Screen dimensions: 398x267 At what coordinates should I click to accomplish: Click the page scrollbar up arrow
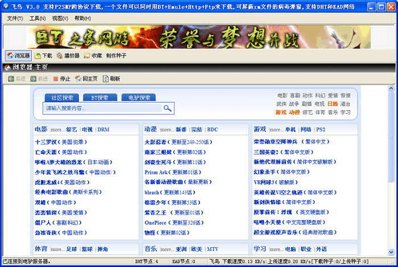click(x=391, y=89)
